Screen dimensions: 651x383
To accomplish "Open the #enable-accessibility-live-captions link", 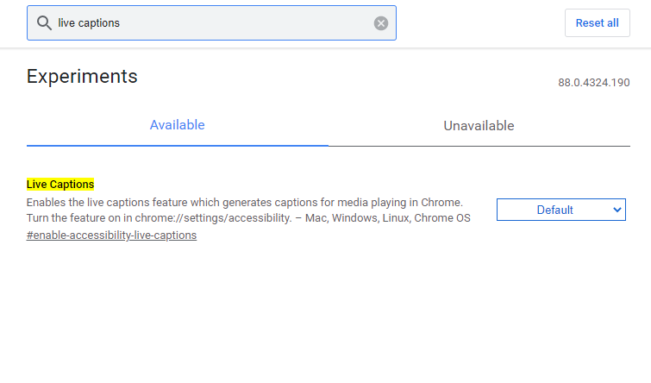I will pyautogui.click(x=111, y=235).
